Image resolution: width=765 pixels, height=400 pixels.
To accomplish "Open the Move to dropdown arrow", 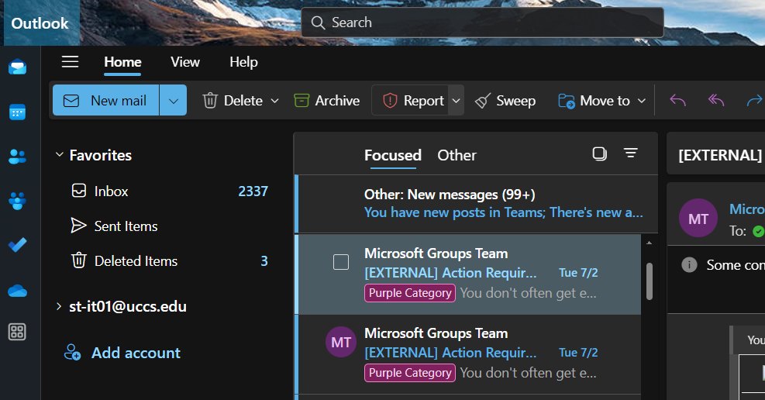I will [642, 101].
